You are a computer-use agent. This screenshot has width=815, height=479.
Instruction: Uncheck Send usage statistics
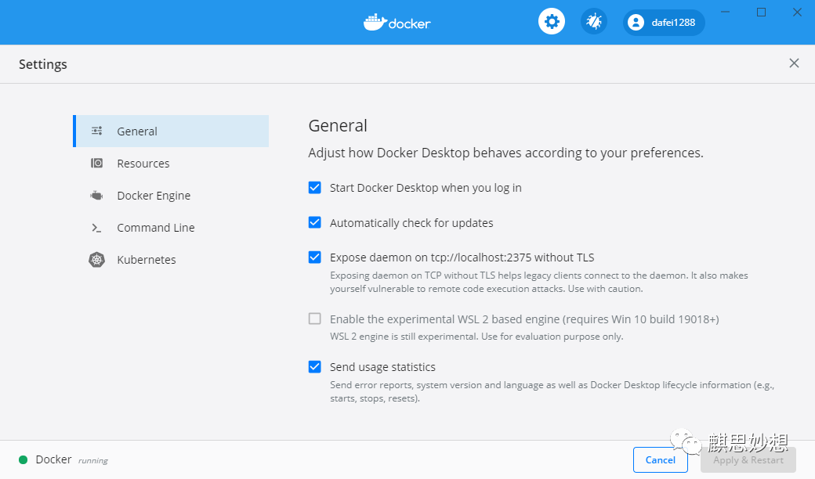point(314,367)
